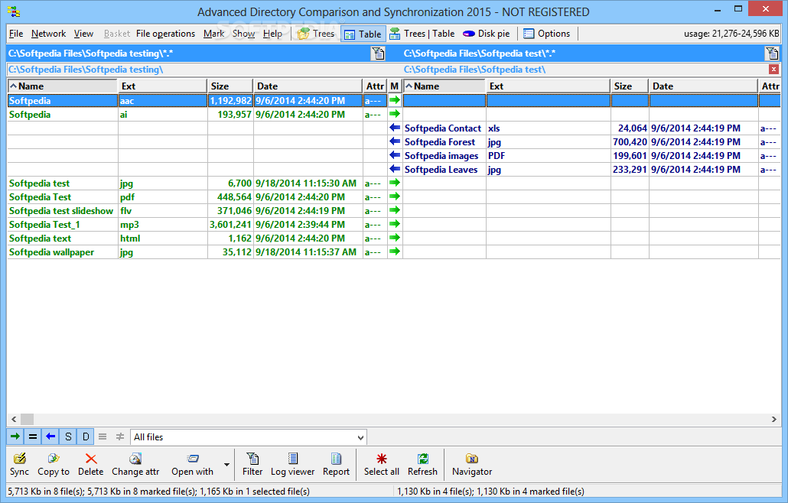Open the Mark menu
This screenshot has width=788, height=503.
click(x=213, y=34)
